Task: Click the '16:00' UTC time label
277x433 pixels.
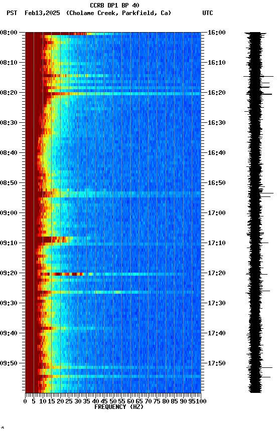Action: [216, 33]
